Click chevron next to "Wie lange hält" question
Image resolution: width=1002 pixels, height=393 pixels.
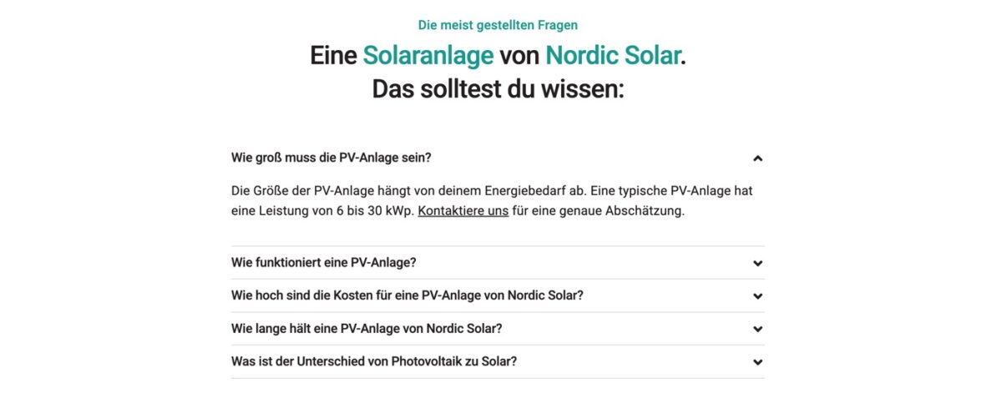757,329
